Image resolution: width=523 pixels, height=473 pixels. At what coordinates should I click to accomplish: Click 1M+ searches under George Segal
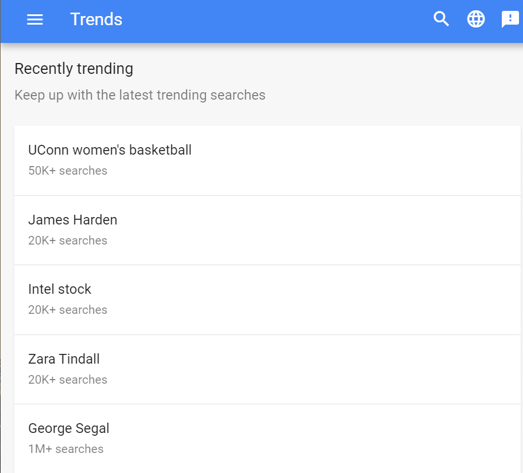[66, 449]
